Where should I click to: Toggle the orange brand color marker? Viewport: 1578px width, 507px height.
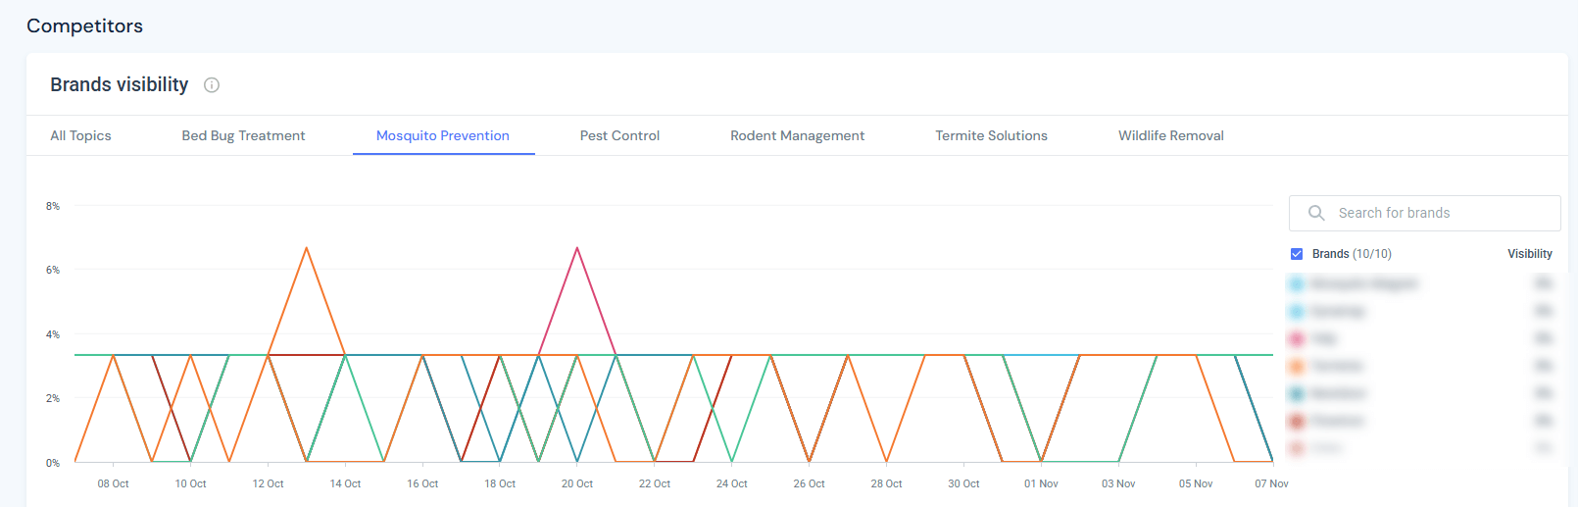(x=1297, y=366)
